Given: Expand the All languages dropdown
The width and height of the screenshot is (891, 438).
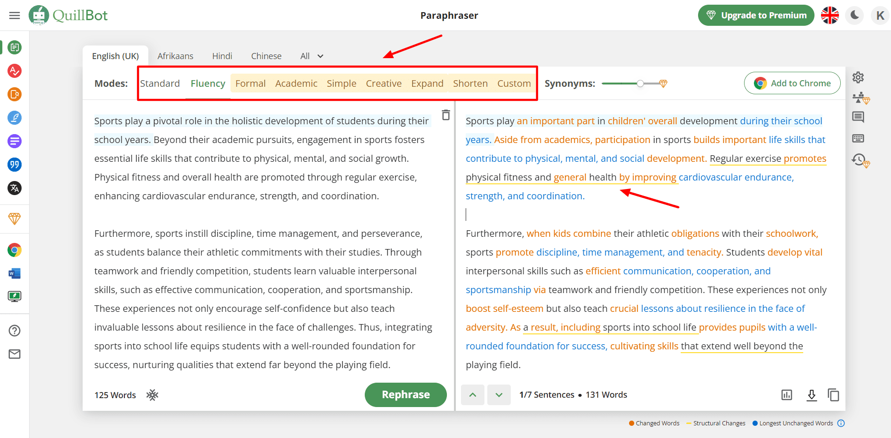Looking at the screenshot, I should [x=312, y=56].
